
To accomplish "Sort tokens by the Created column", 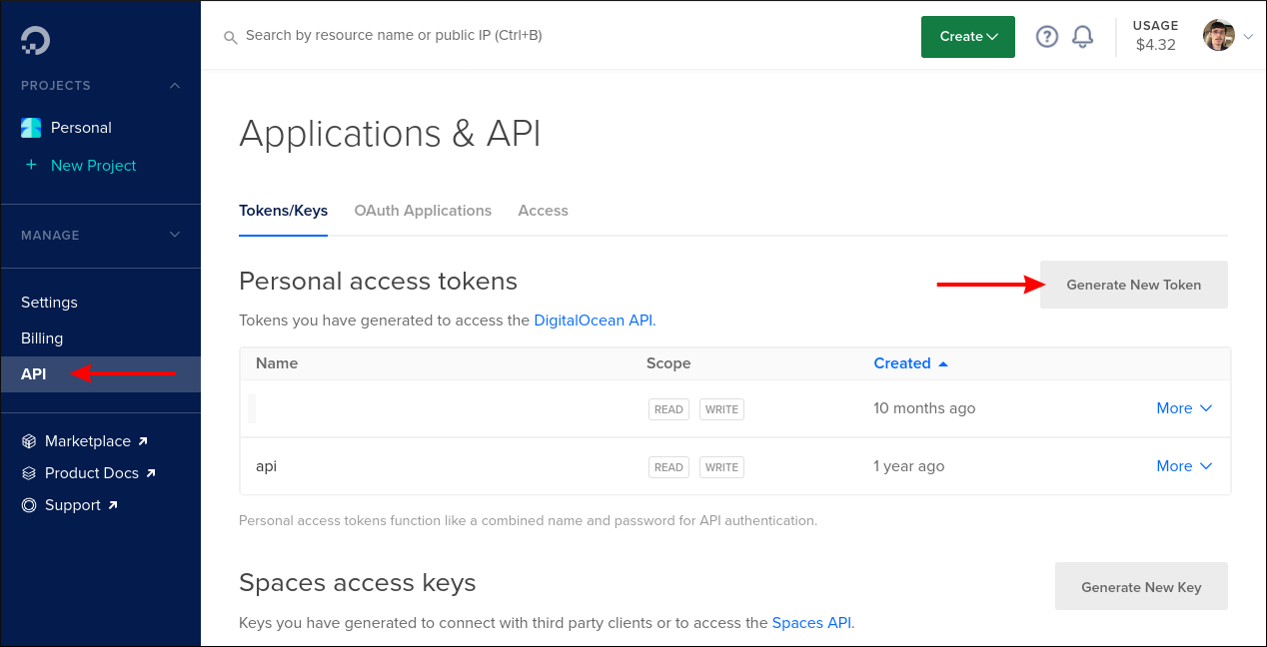I will (x=902, y=362).
